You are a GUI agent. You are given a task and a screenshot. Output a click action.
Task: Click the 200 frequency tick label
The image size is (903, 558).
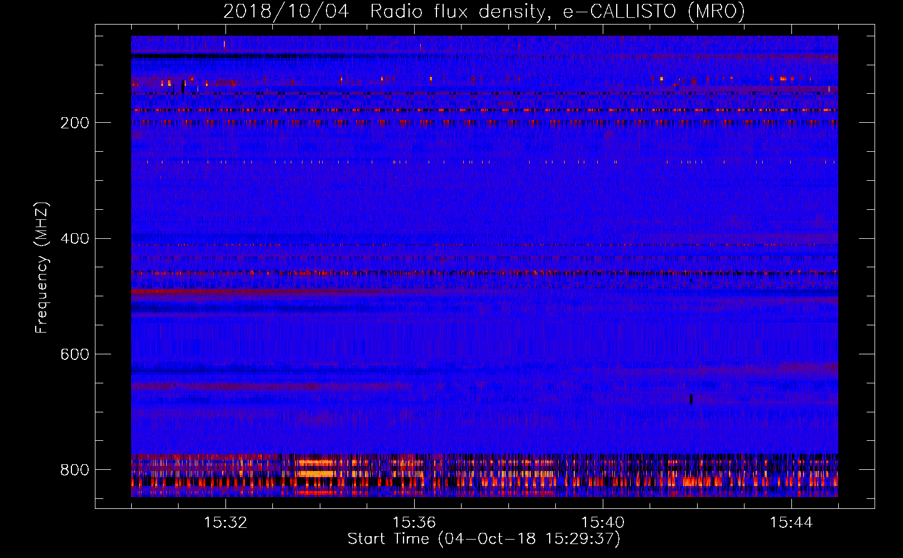point(75,123)
